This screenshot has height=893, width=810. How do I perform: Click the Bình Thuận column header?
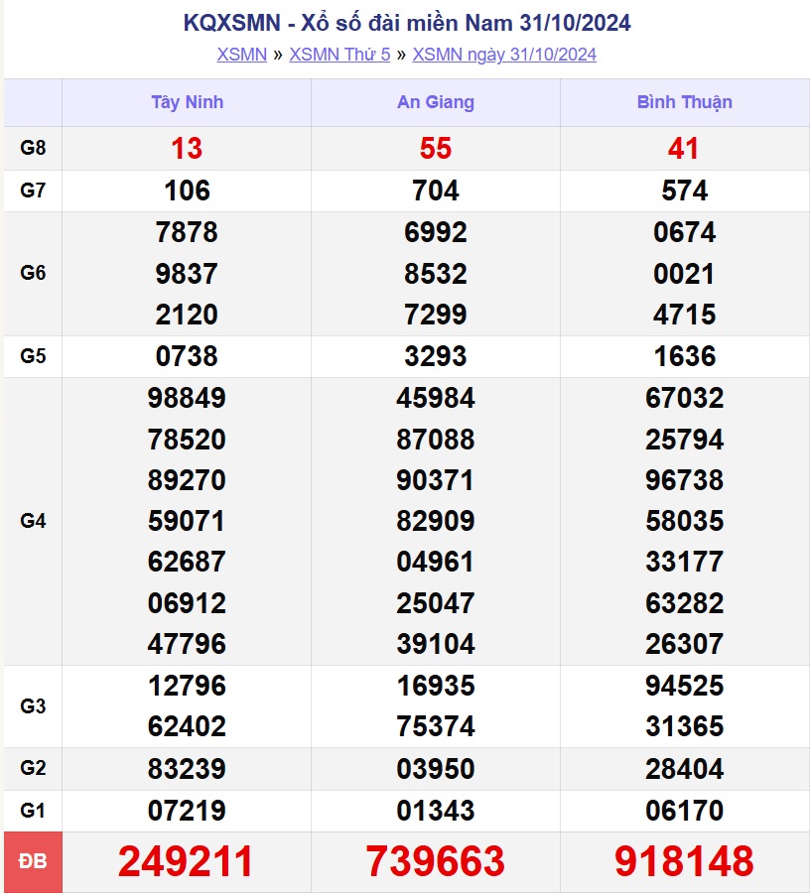point(684,102)
